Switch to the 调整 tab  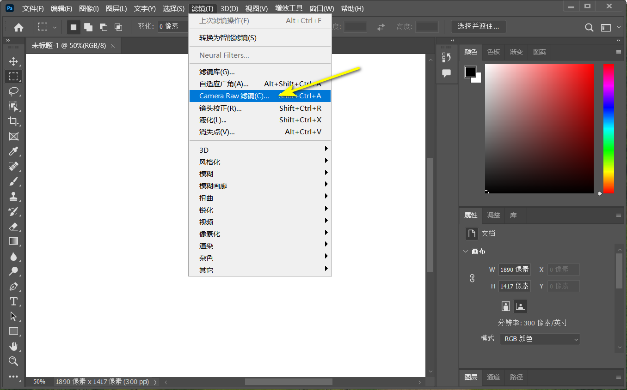click(x=493, y=215)
